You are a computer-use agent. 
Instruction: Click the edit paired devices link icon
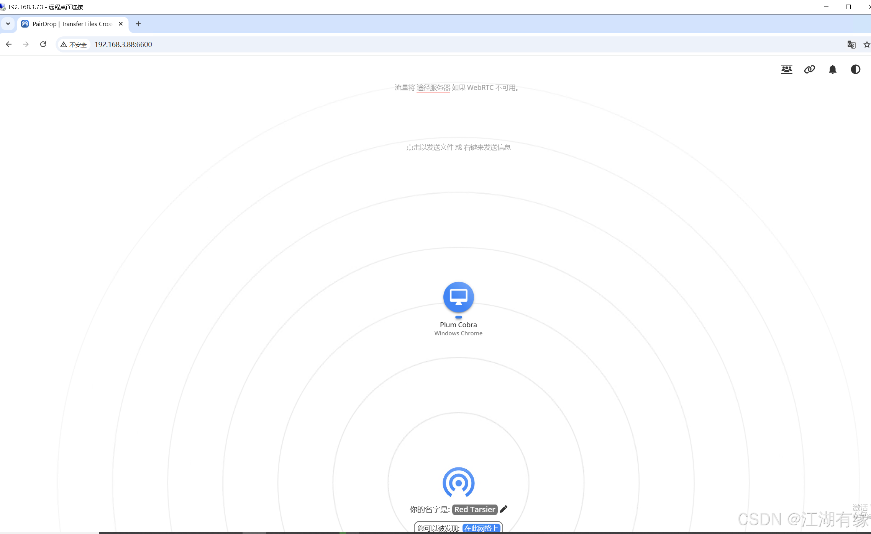click(809, 69)
